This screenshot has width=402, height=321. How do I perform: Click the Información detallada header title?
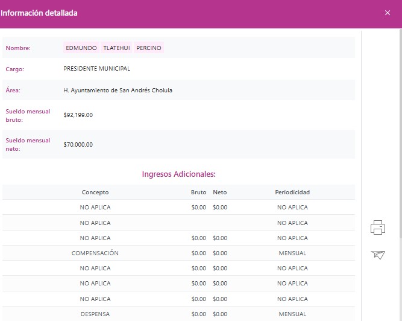[x=39, y=13]
